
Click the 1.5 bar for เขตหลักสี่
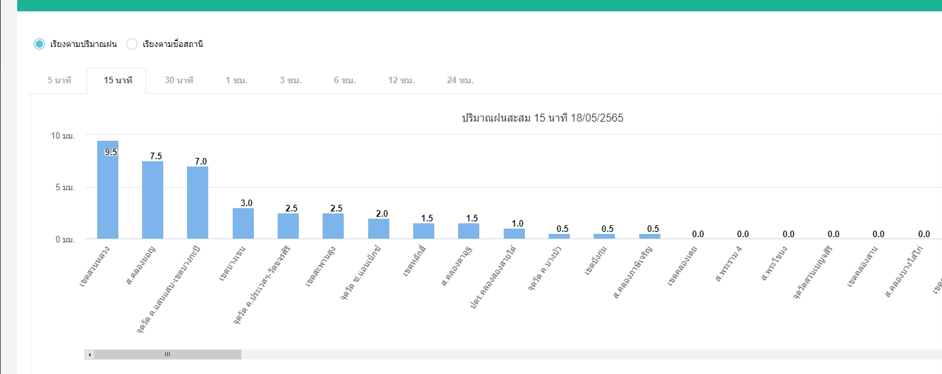[424, 231]
